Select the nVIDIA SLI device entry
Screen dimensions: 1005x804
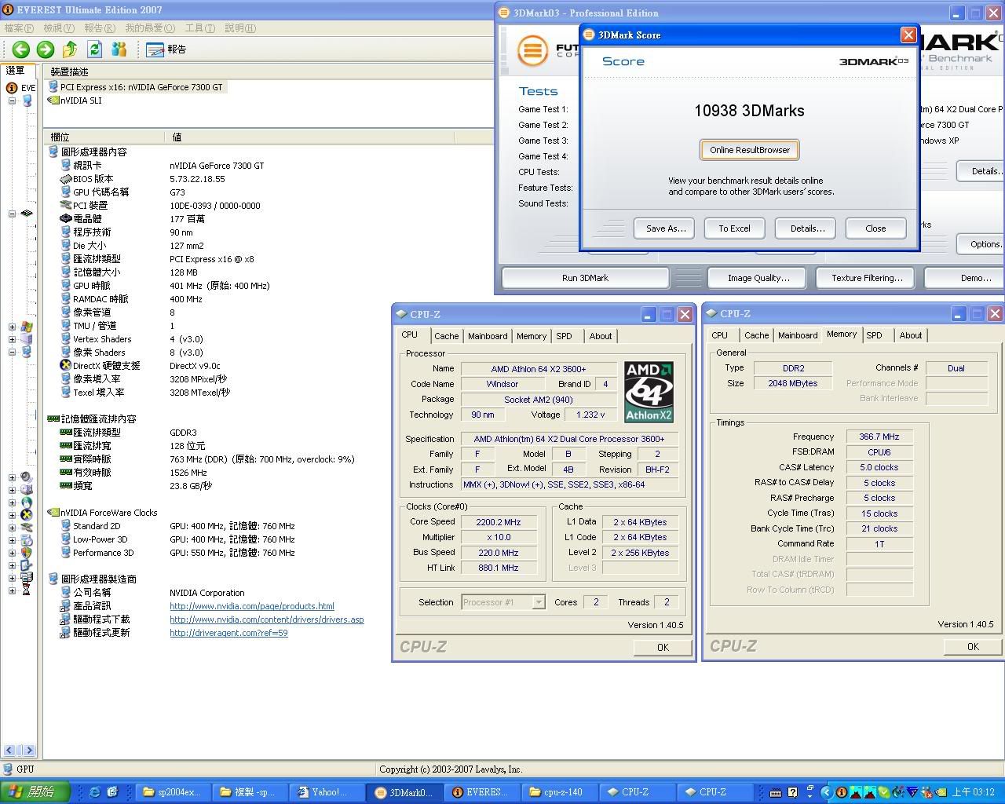(75, 100)
